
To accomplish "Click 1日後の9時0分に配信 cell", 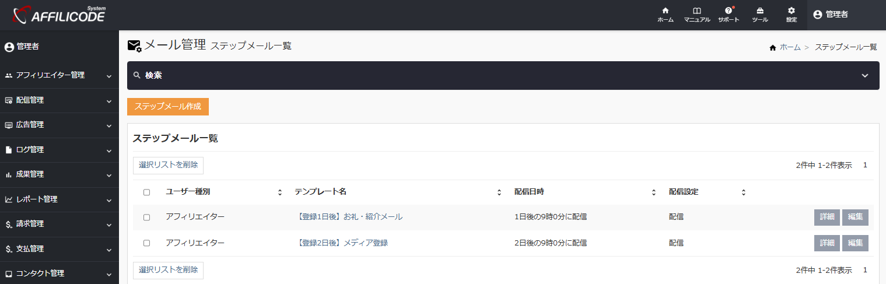I will pyautogui.click(x=551, y=217).
